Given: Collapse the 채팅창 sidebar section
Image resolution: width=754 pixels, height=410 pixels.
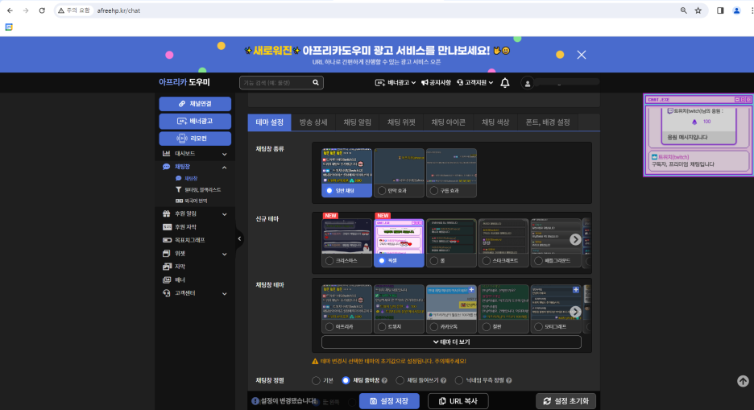Looking at the screenshot, I should click(224, 168).
